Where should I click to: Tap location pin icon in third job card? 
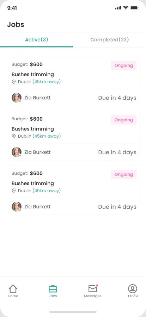14,191
